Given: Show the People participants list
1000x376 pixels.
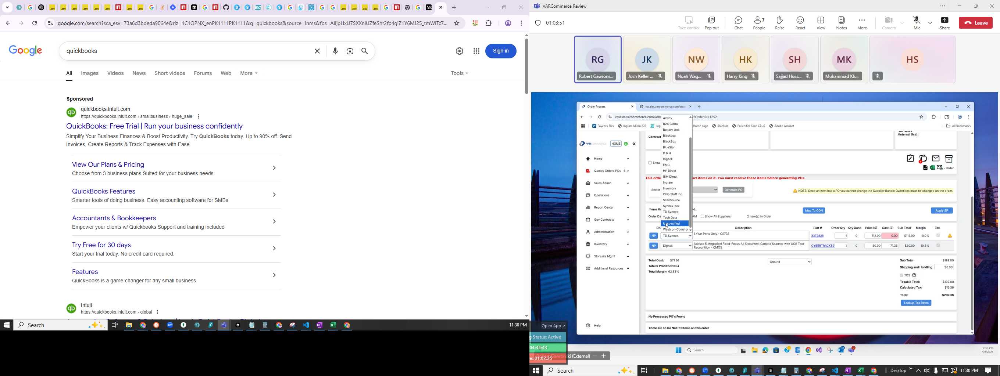Looking at the screenshot, I should pyautogui.click(x=759, y=23).
